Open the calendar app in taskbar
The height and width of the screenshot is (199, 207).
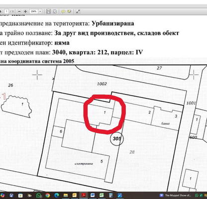coord(20,196)
